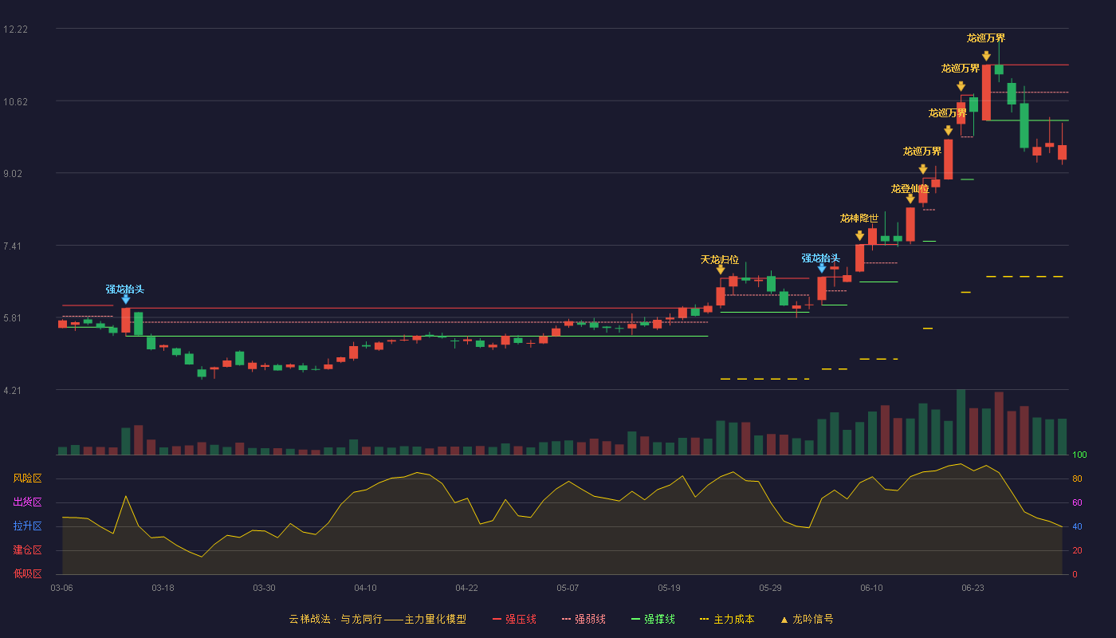Screen dimensions: 1116x638
Task: Click the blue 强龙抬头 arrow in March
Action: (126, 299)
